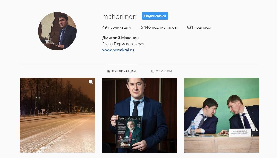This screenshot has width=277, height=158.
Task: Click the mahonindn username heading
Action: click(119, 17)
